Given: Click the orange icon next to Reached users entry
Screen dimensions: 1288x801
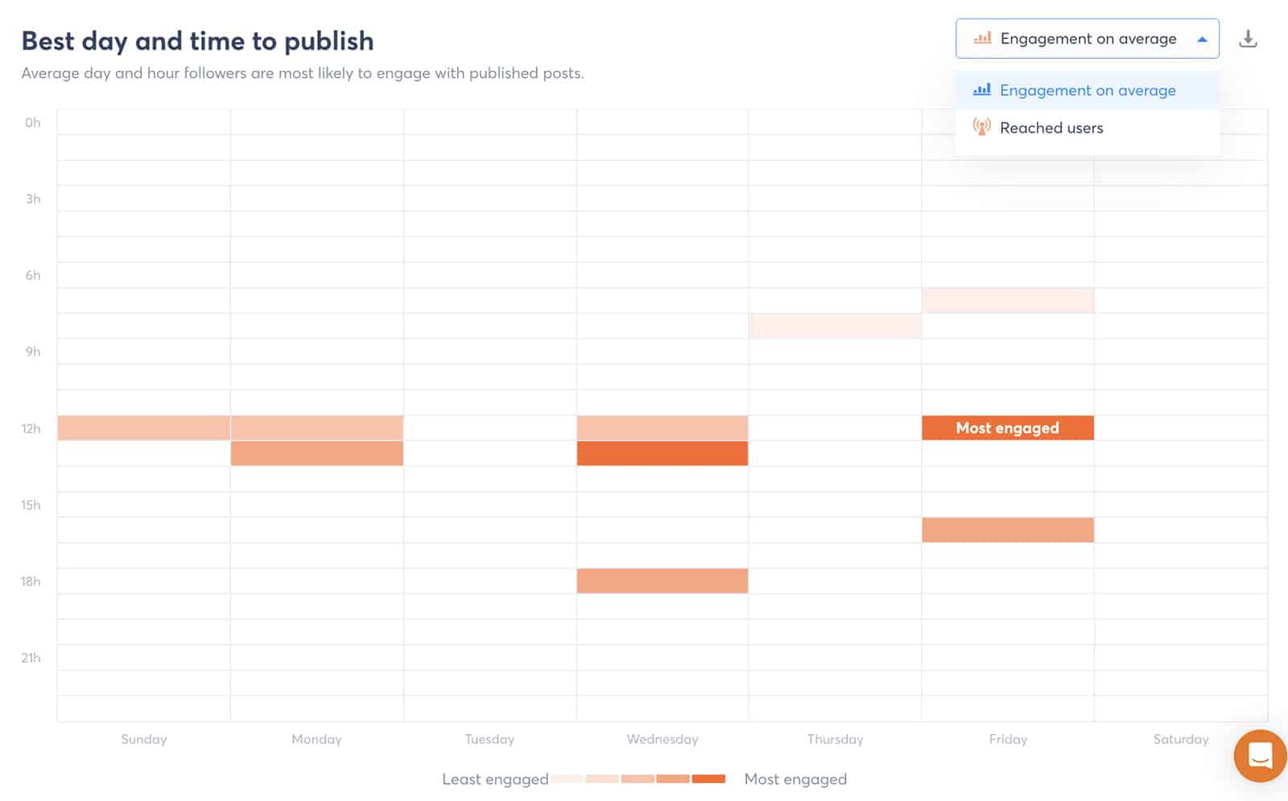Looking at the screenshot, I should pyautogui.click(x=982, y=127).
